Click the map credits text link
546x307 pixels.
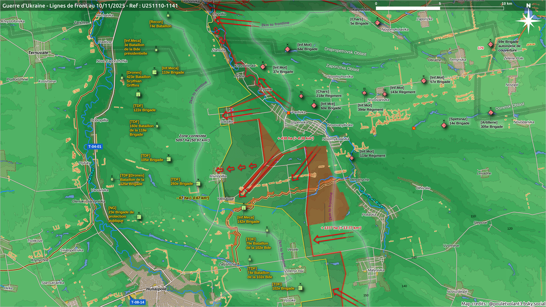[503, 304]
